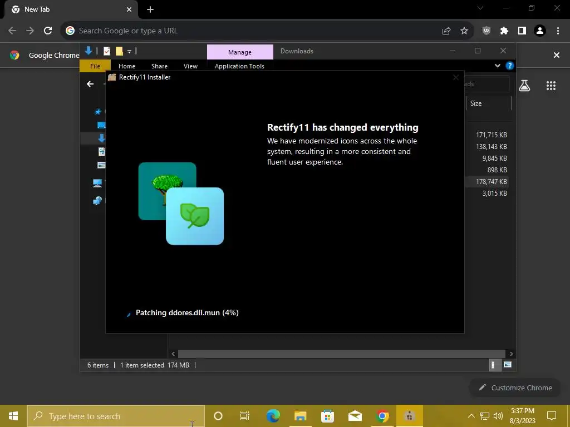Open Windows Start menu
The image size is (570, 427).
pyautogui.click(x=13, y=416)
